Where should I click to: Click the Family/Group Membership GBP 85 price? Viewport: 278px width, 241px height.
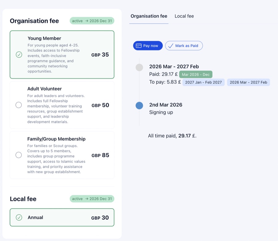(x=100, y=155)
